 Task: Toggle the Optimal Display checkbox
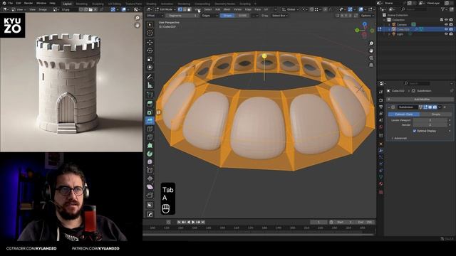(415, 131)
